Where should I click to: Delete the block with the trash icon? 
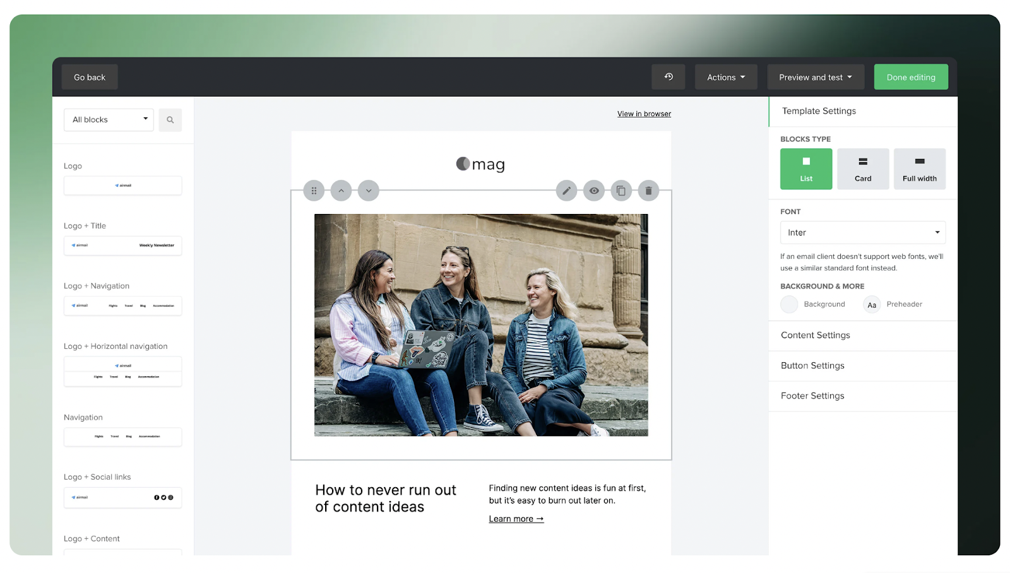click(648, 191)
